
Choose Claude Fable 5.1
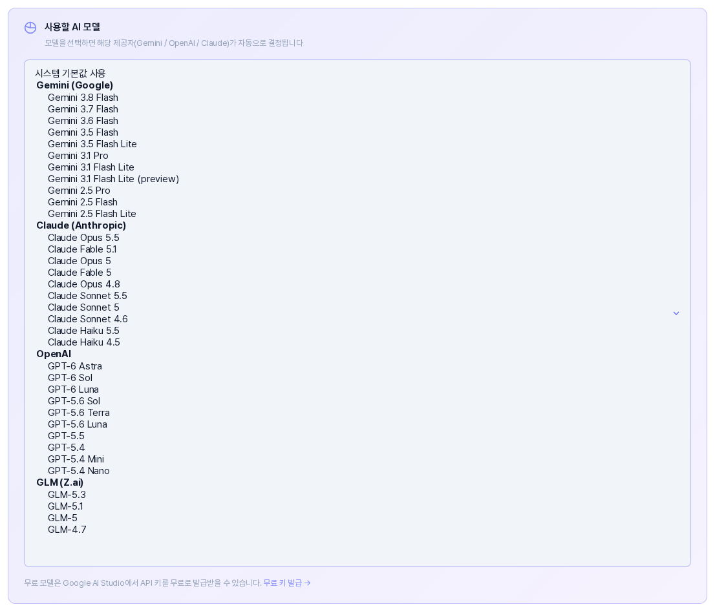click(x=82, y=249)
